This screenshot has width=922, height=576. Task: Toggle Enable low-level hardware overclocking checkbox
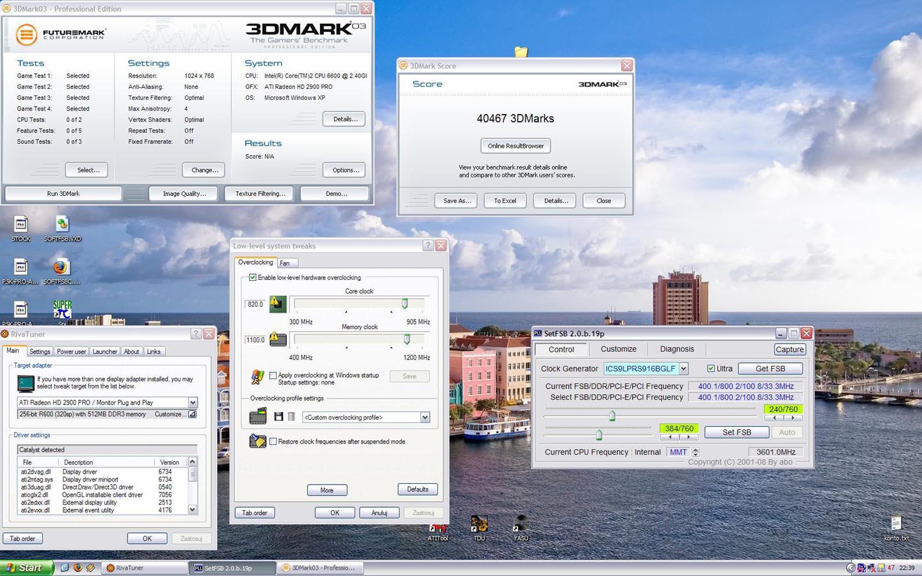(253, 277)
